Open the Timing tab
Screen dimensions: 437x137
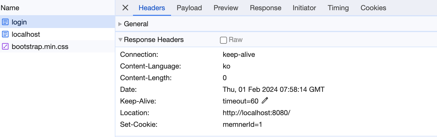tap(338, 8)
